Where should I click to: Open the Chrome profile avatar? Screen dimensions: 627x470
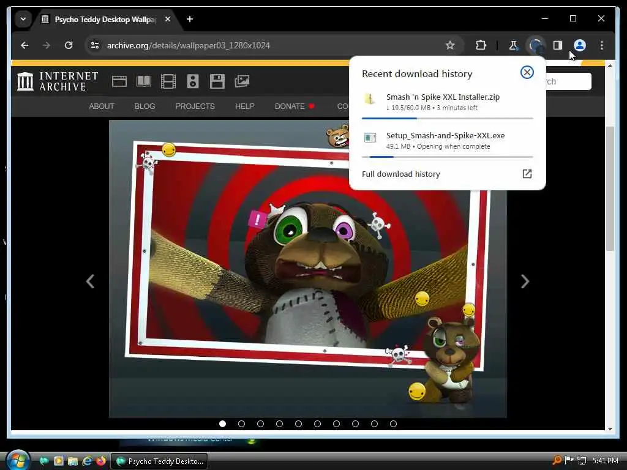click(579, 45)
